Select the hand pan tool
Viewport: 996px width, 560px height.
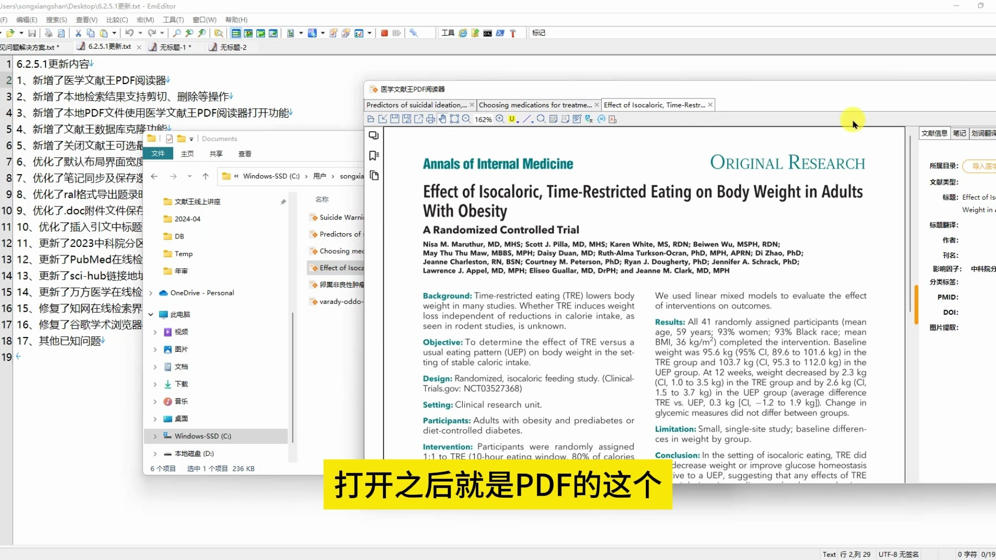click(x=442, y=119)
